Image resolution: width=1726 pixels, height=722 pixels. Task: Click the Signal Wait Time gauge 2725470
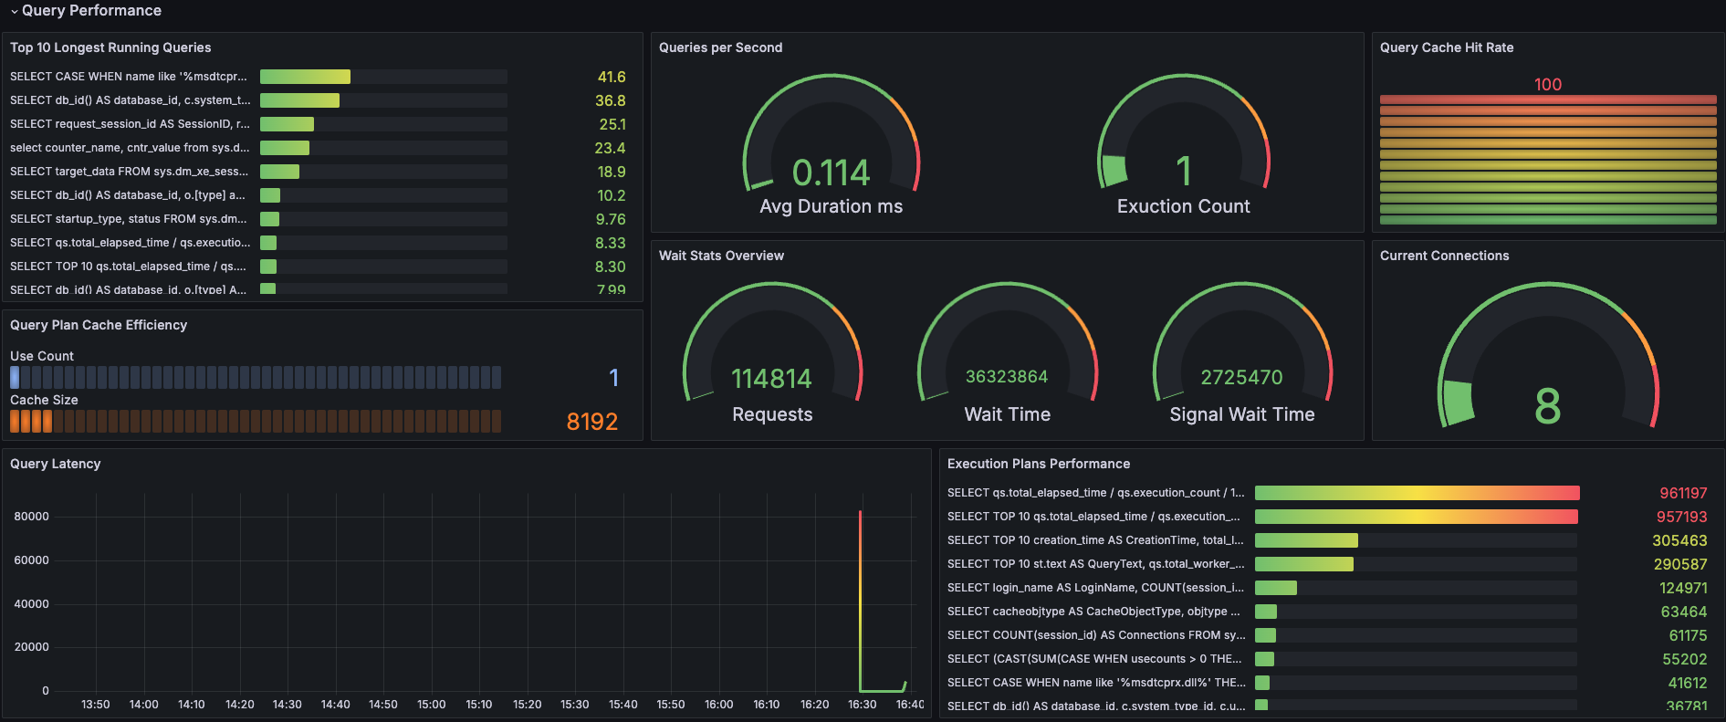(x=1241, y=354)
